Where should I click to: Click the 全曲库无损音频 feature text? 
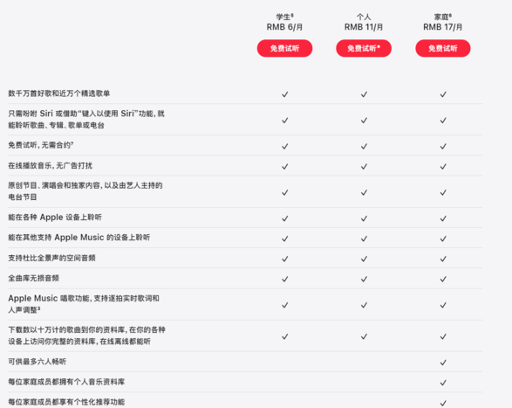33,278
